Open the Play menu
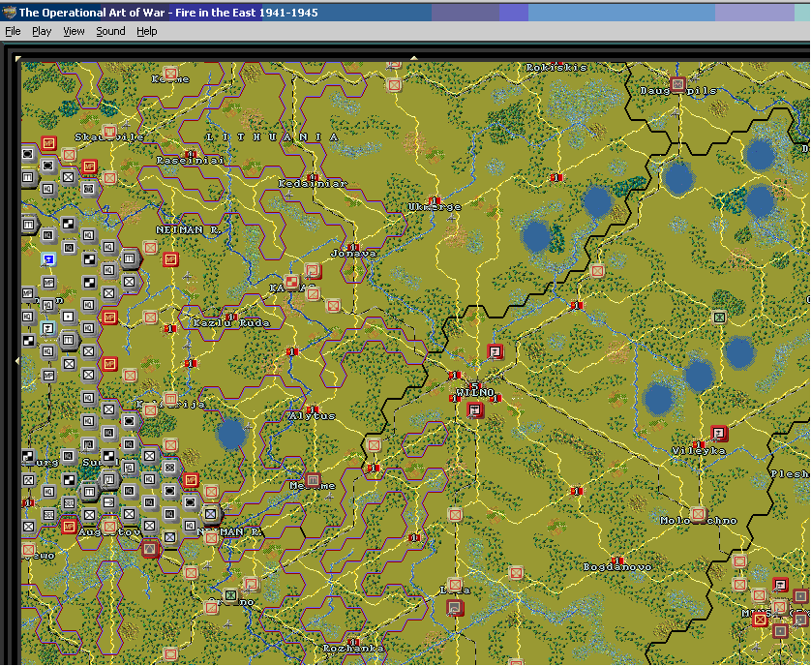Screen dimensions: 811x666 tap(42, 31)
